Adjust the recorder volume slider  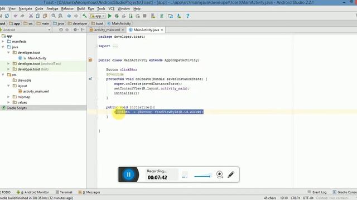[202, 176]
